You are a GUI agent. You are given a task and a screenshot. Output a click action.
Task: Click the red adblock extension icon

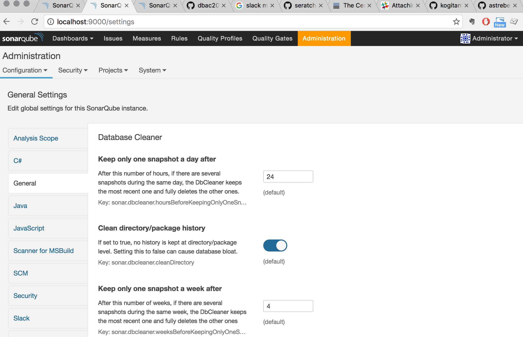point(486,22)
